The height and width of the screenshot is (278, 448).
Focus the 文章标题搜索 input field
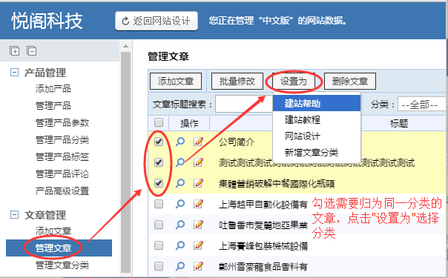(244, 104)
